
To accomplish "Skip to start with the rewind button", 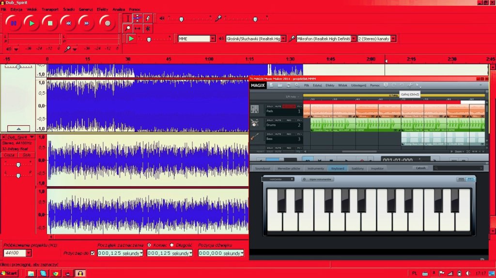I will (68, 23).
